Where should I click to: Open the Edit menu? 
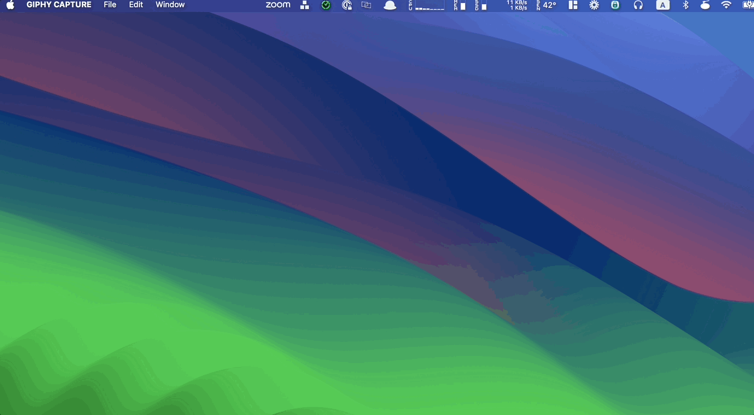[136, 5]
